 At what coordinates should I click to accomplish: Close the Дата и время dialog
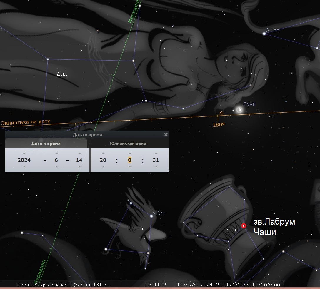click(x=166, y=135)
